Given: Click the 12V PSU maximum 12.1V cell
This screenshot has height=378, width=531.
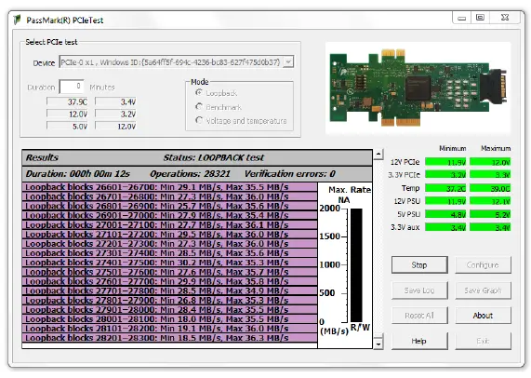Looking at the screenshot, I should point(490,201).
